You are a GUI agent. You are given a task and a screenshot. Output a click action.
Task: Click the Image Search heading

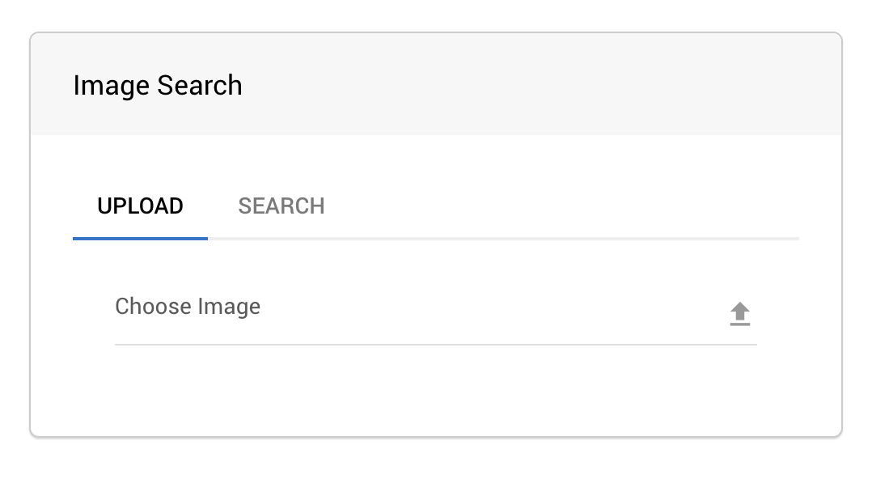coord(158,86)
